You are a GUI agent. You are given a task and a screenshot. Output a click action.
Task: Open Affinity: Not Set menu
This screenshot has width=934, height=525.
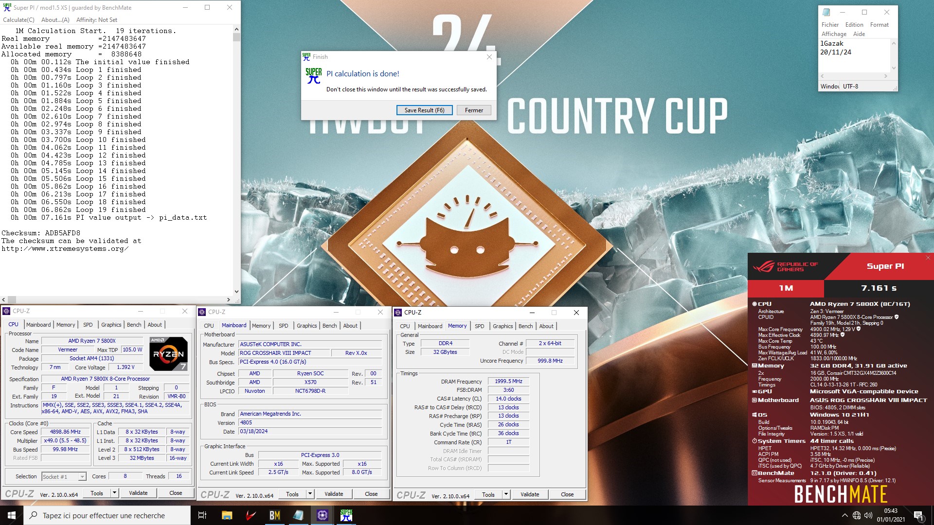pos(97,20)
